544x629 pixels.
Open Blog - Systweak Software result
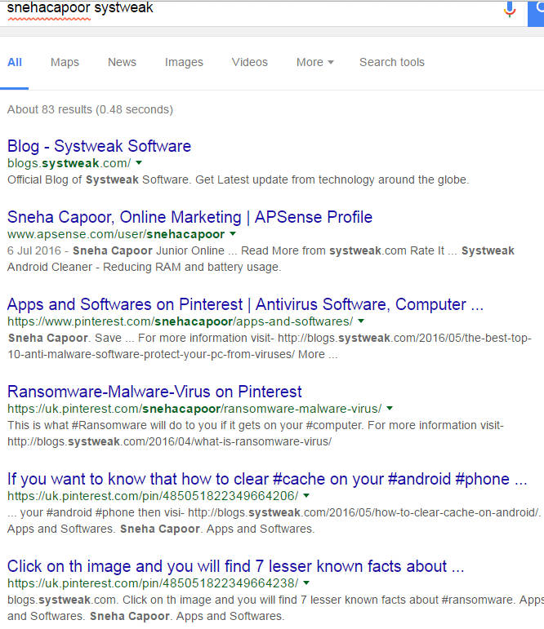click(99, 146)
